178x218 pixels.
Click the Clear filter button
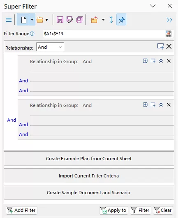163,210
